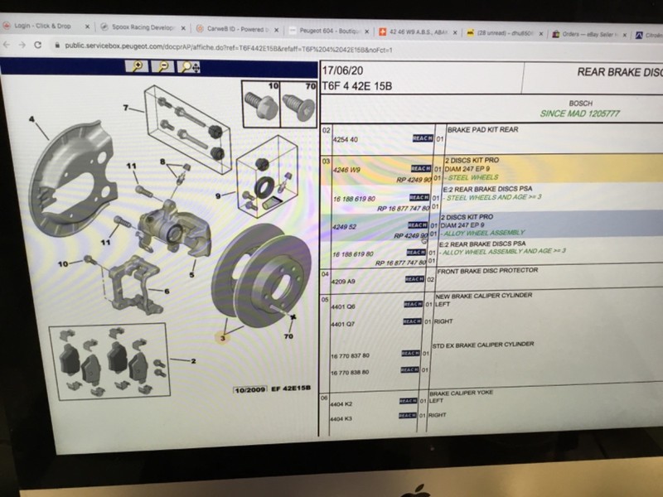Click part number 4246 W9 link
Image resolution: width=663 pixels, height=497 pixels.
coord(346,170)
